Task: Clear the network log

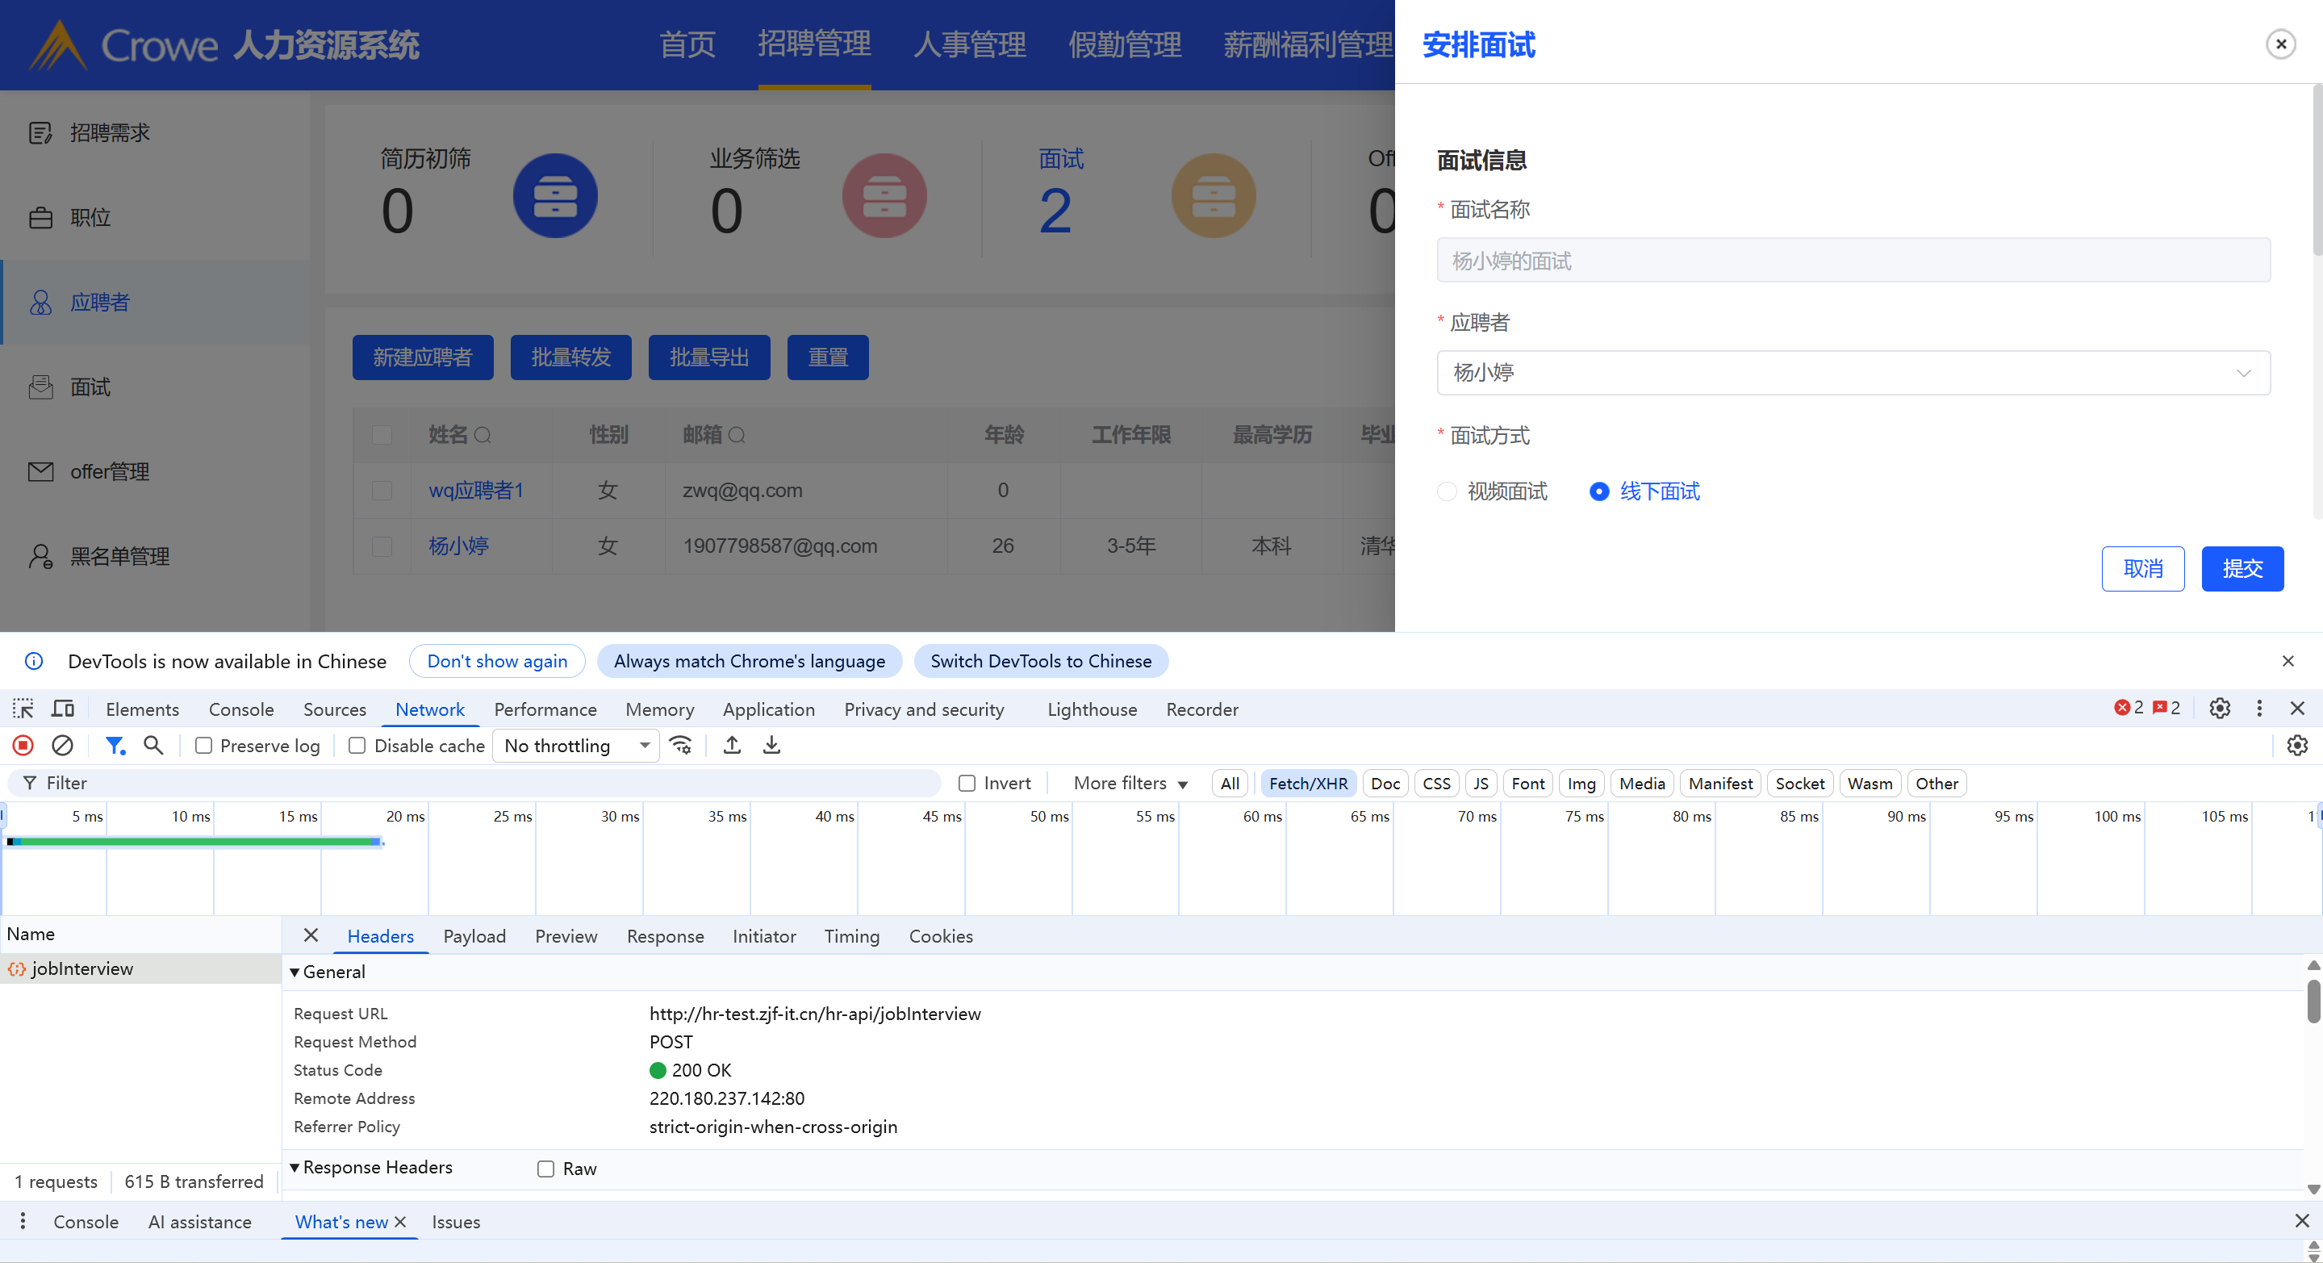Action: [62, 745]
